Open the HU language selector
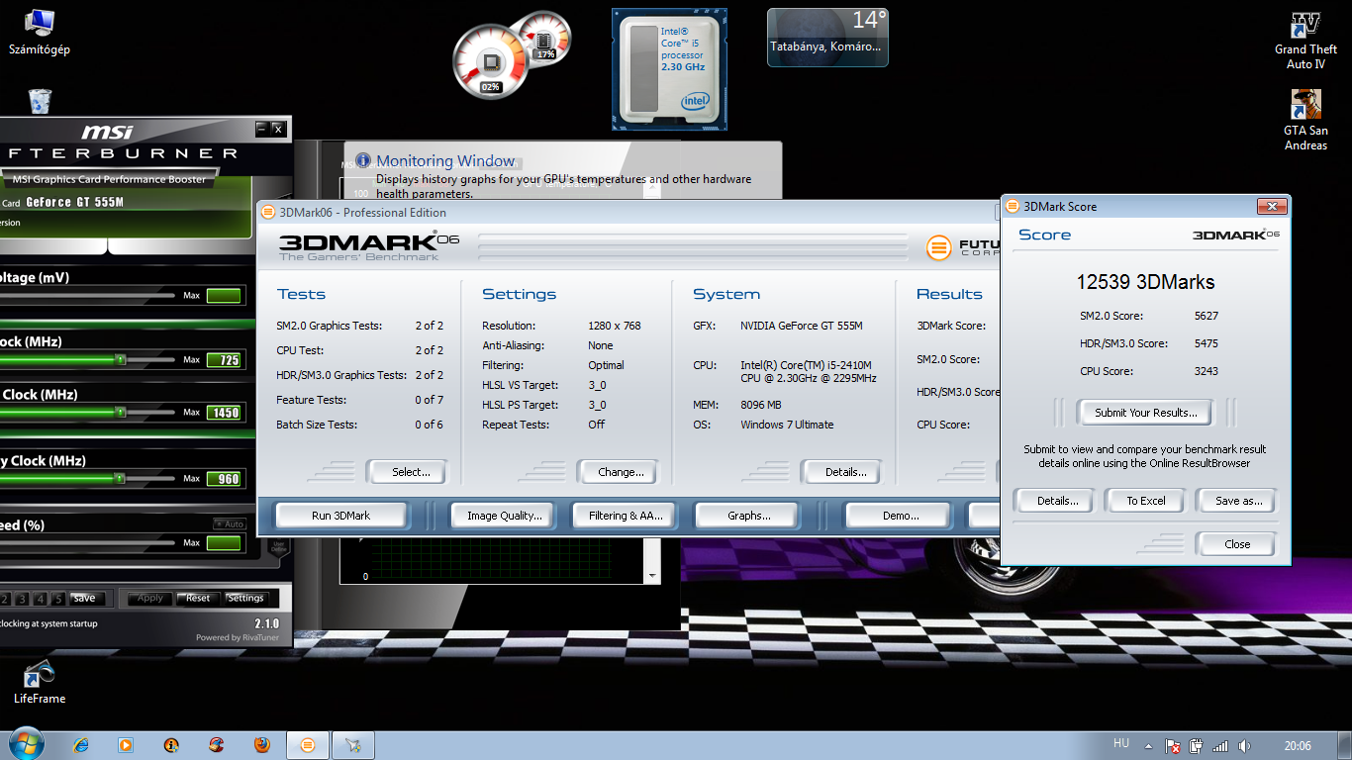The height and width of the screenshot is (760, 1352). click(x=1121, y=744)
